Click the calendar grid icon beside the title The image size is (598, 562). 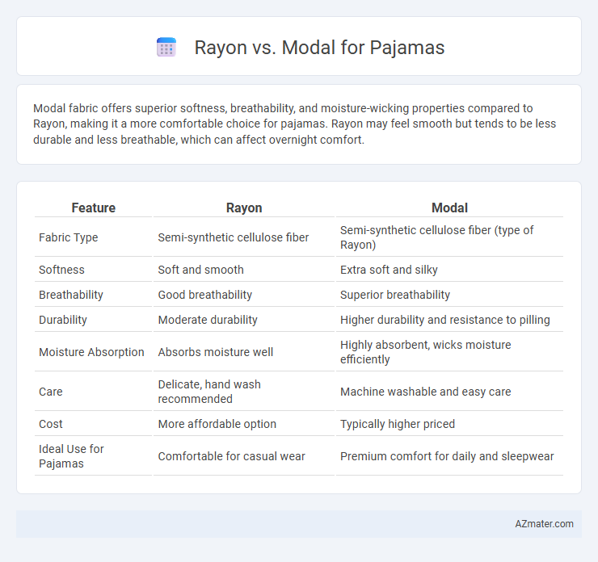coord(166,48)
